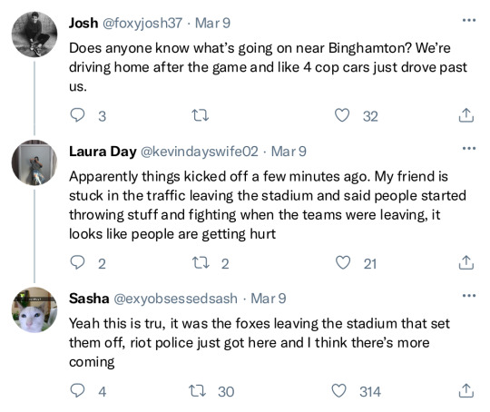Like Sasha's tweet with 314 likes
The width and height of the screenshot is (490, 412).
pos(338,391)
